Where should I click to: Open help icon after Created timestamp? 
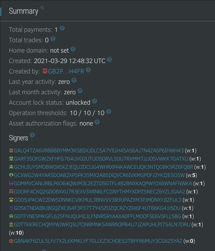click(109, 59)
